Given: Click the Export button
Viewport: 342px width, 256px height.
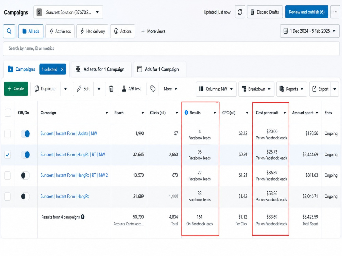Looking at the screenshot, I should (320, 89).
